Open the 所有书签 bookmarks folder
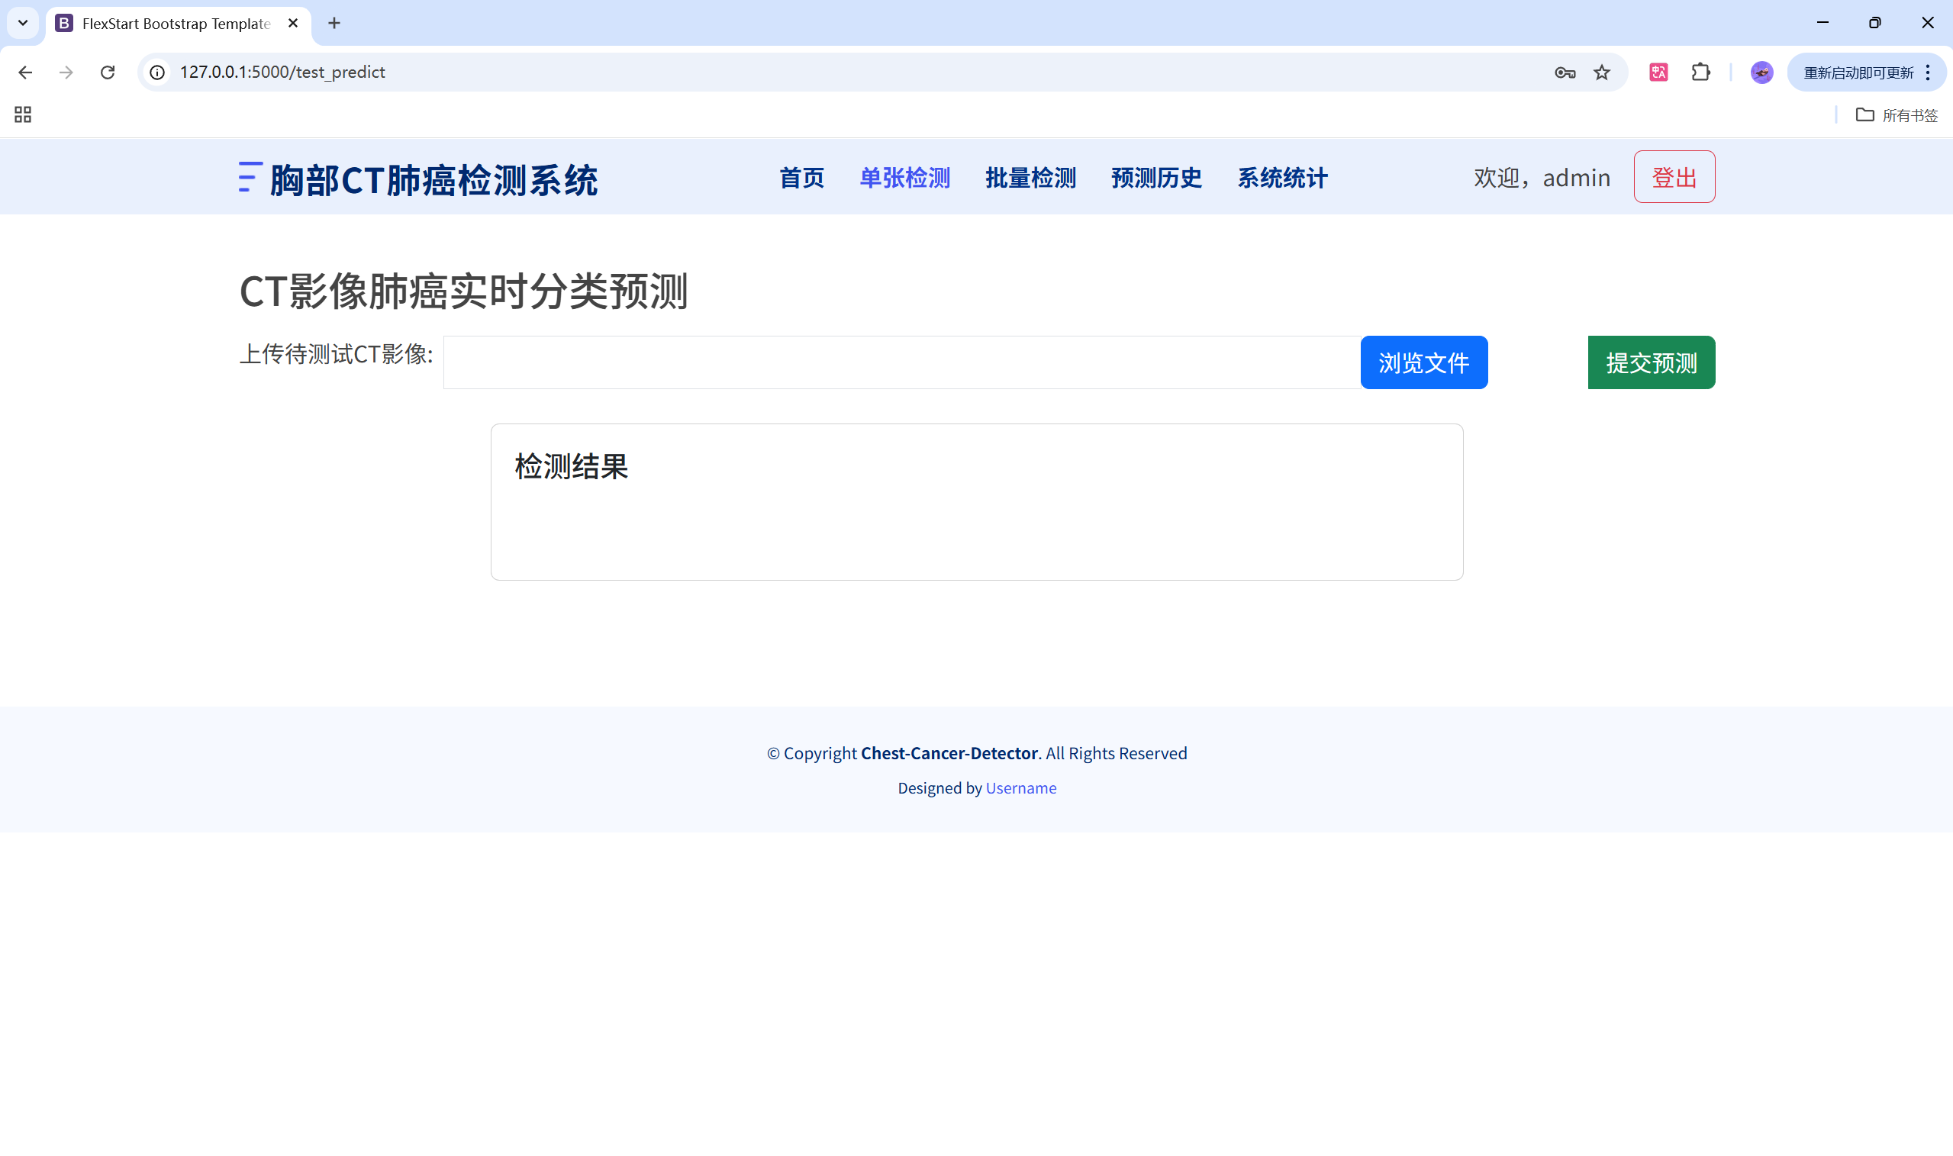The height and width of the screenshot is (1156, 1953). tap(1896, 115)
